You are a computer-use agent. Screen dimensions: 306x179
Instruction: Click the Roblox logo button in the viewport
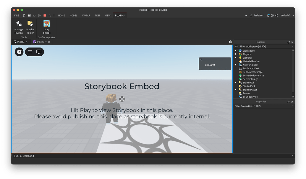(x=19, y=52)
